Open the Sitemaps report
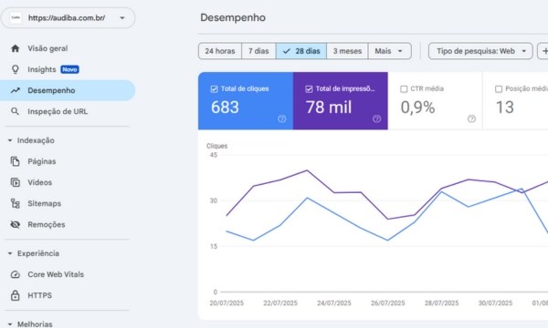548x328 pixels. coord(68,203)
